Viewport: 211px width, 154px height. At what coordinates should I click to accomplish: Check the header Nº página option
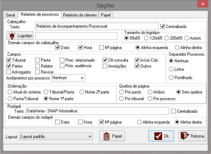click(x=101, y=48)
